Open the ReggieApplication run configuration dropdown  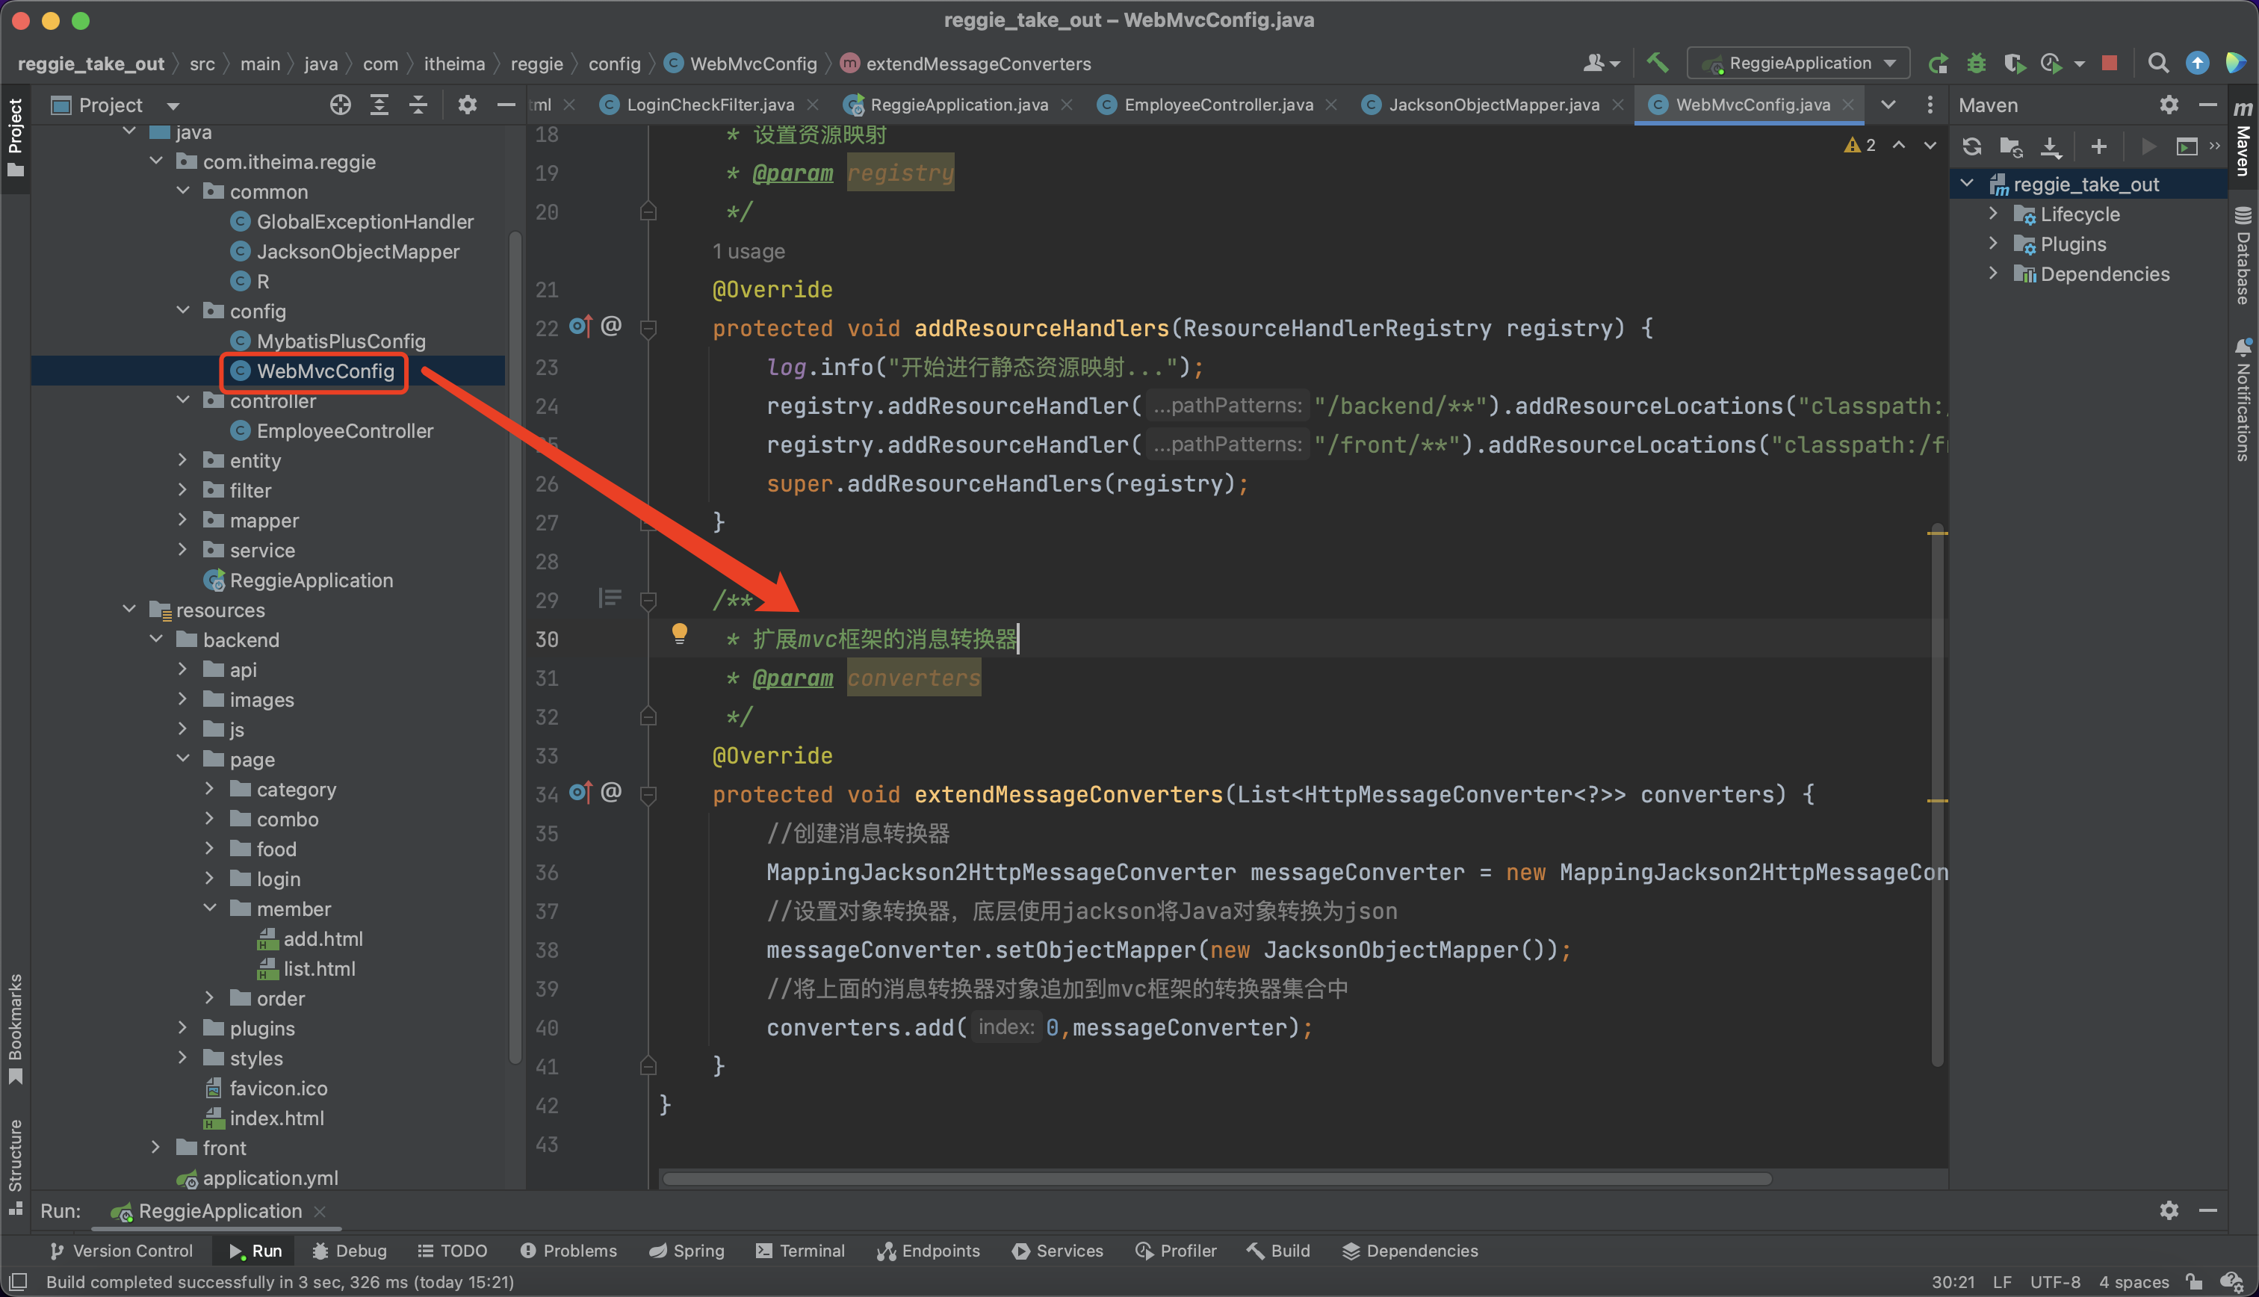point(1800,64)
